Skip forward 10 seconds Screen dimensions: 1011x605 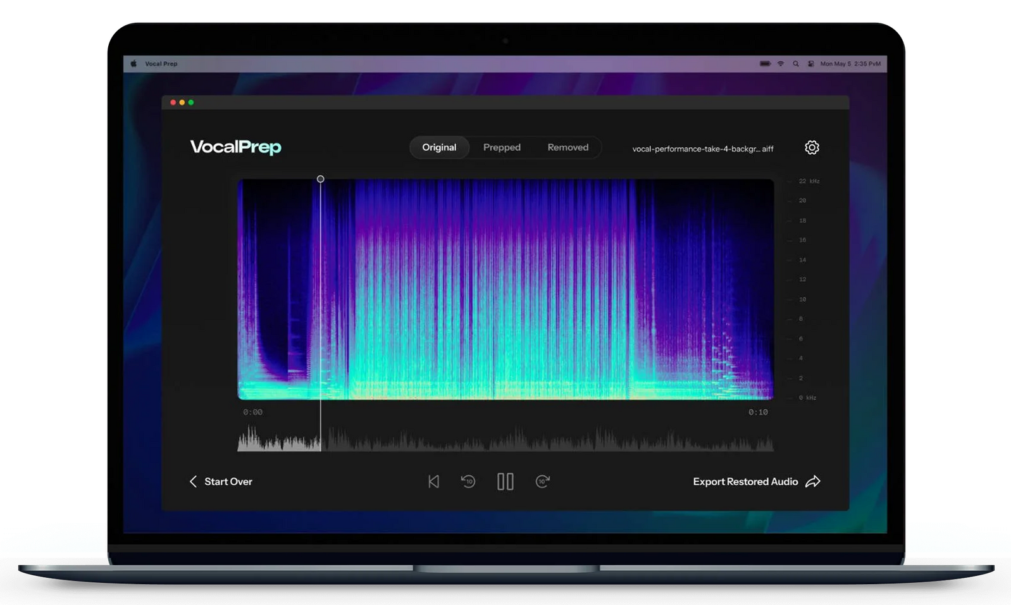(542, 482)
